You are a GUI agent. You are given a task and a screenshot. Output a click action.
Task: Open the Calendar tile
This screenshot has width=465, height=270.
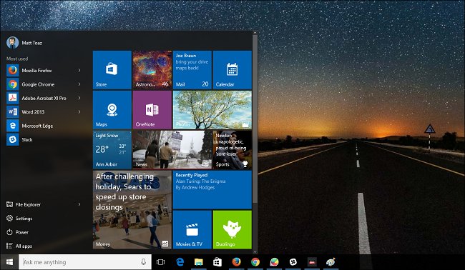(x=232, y=70)
